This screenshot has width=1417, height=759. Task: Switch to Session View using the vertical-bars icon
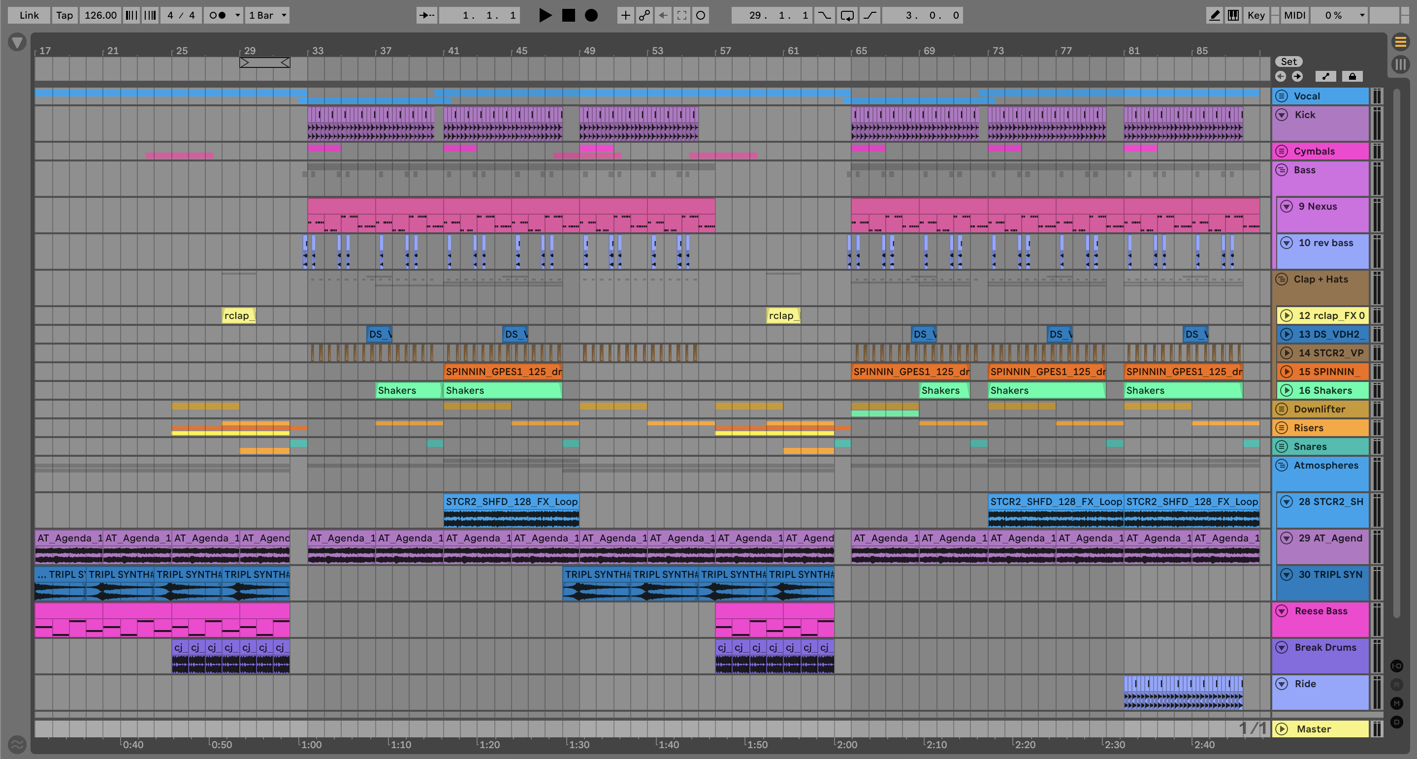(1400, 64)
